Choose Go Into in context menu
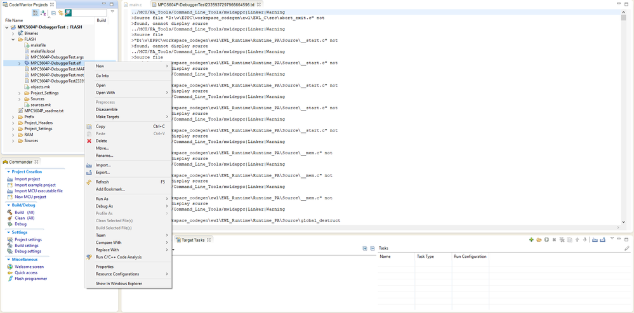 [x=128, y=76]
